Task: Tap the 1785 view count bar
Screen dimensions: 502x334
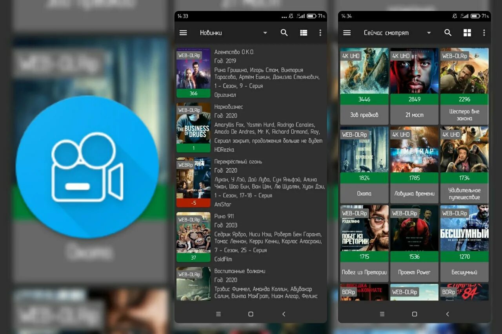Action: coord(415,178)
